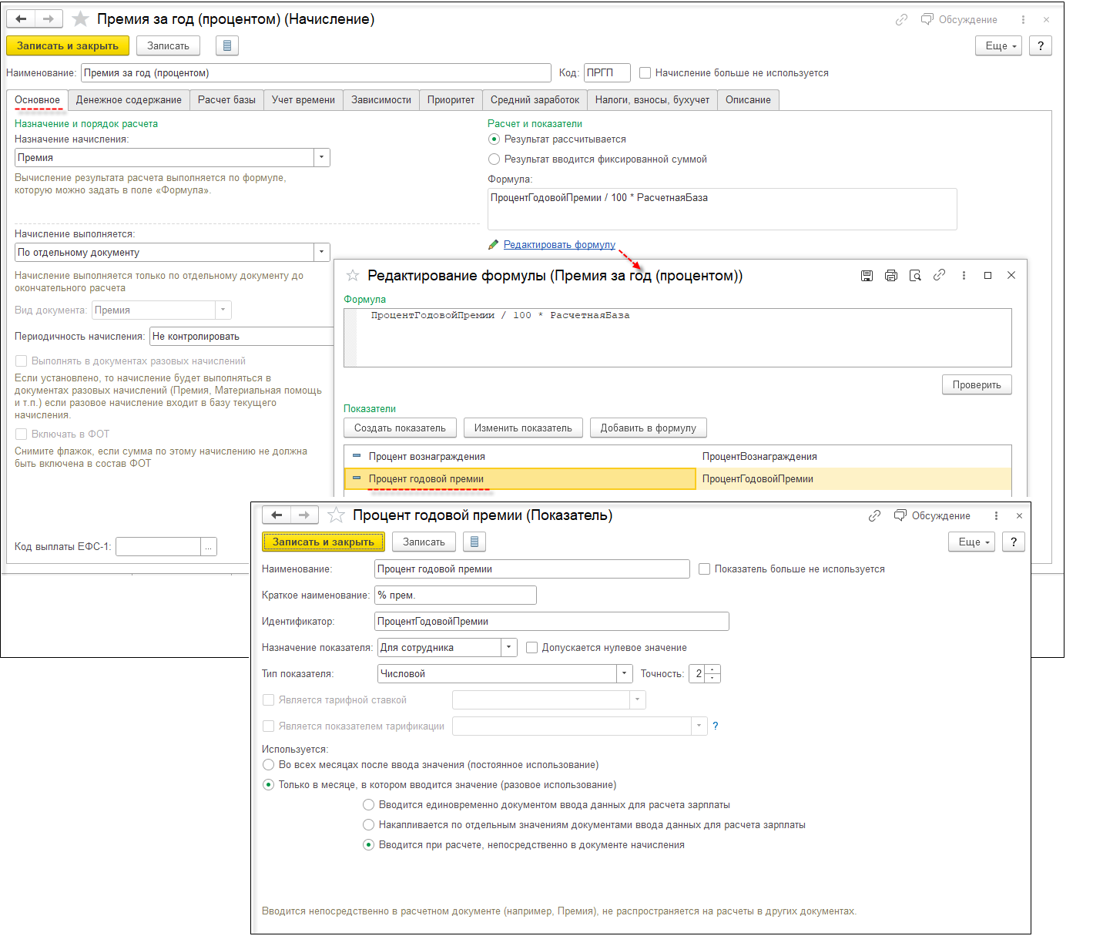Screen dimensions: 1093x946
Task: Print icon in formula editing dialog
Action: point(891,275)
